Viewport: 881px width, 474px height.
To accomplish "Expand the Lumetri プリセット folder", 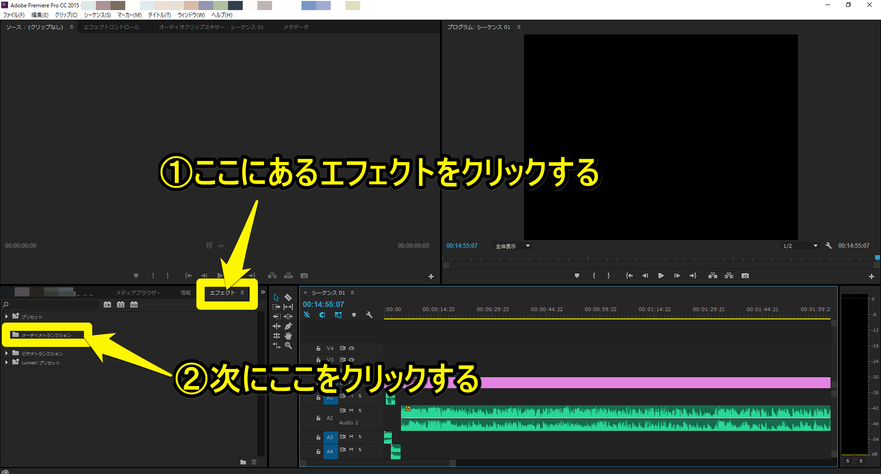I will pos(6,362).
